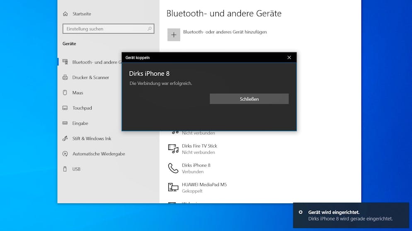The image size is (412, 231).
Task: Click the Bluetooth- und andere Geräte page heading
Action: (x=224, y=13)
